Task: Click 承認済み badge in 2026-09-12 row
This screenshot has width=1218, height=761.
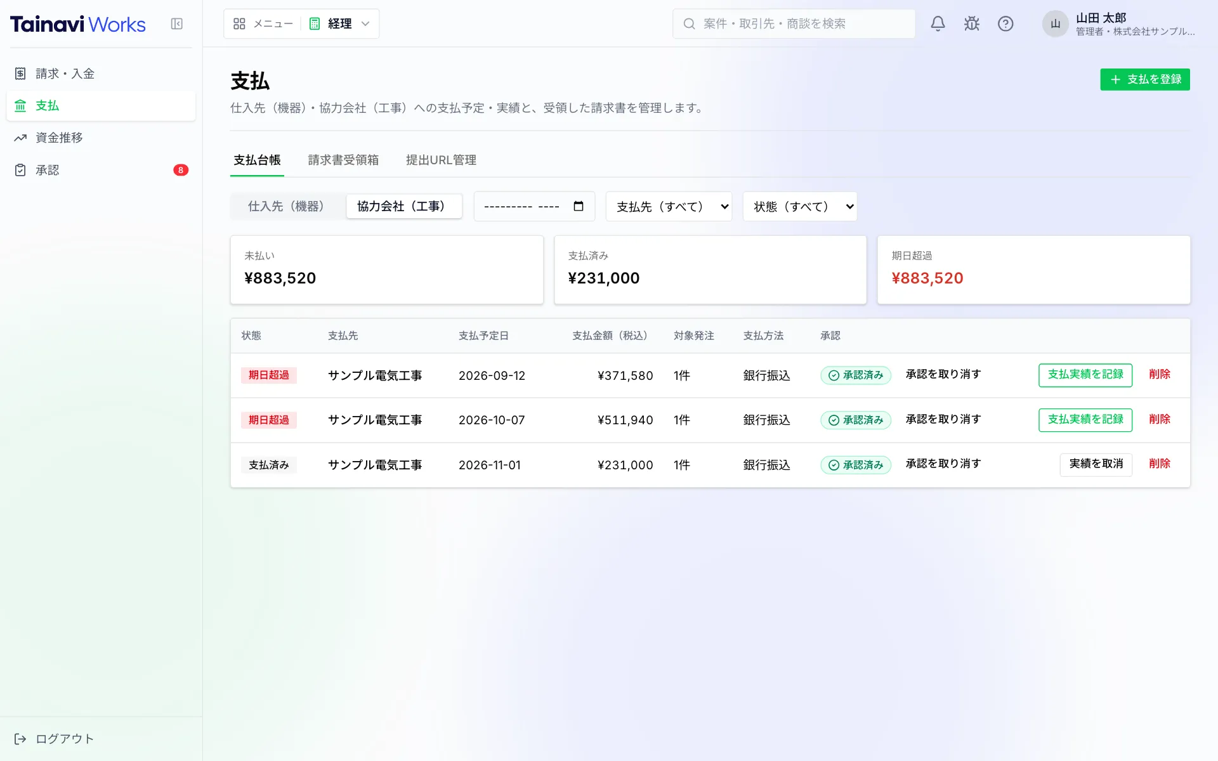Action: pos(856,375)
